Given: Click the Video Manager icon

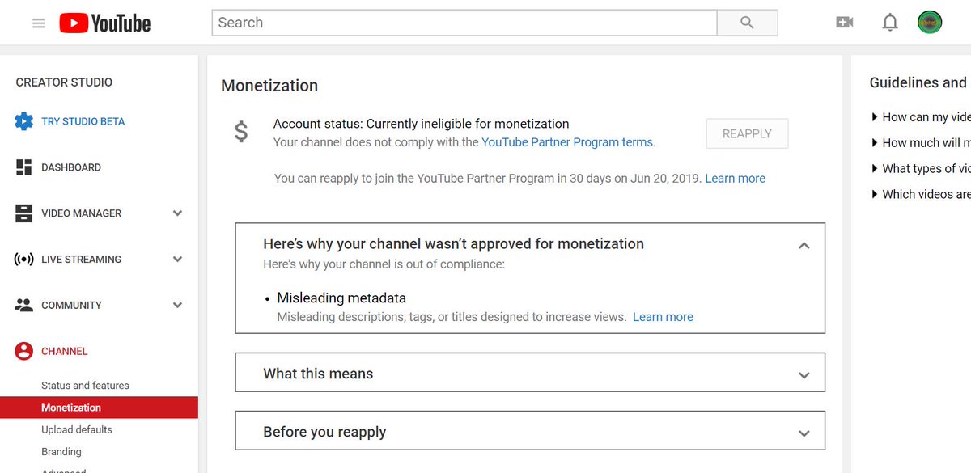Looking at the screenshot, I should click(x=24, y=213).
